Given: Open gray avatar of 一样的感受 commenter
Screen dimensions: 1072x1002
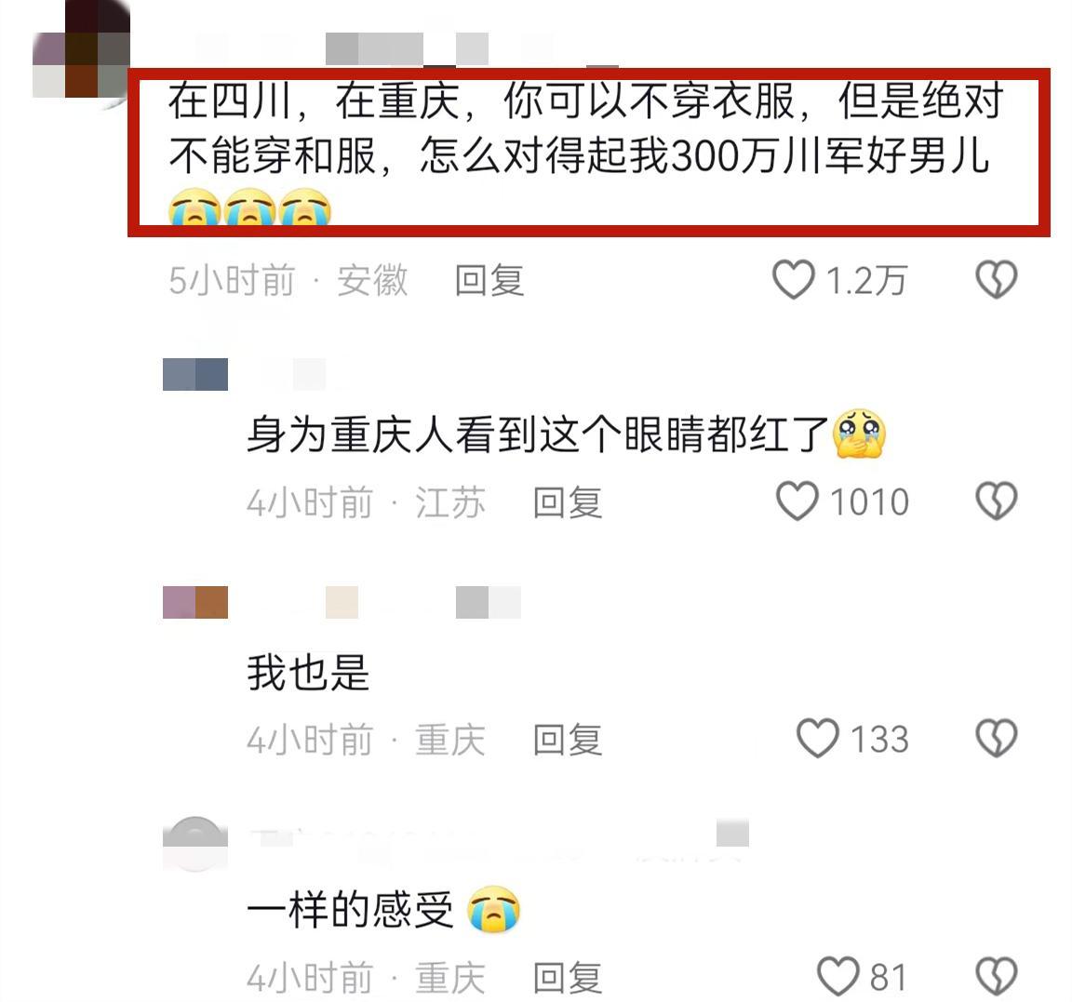Looking at the screenshot, I should pos(195,844).
